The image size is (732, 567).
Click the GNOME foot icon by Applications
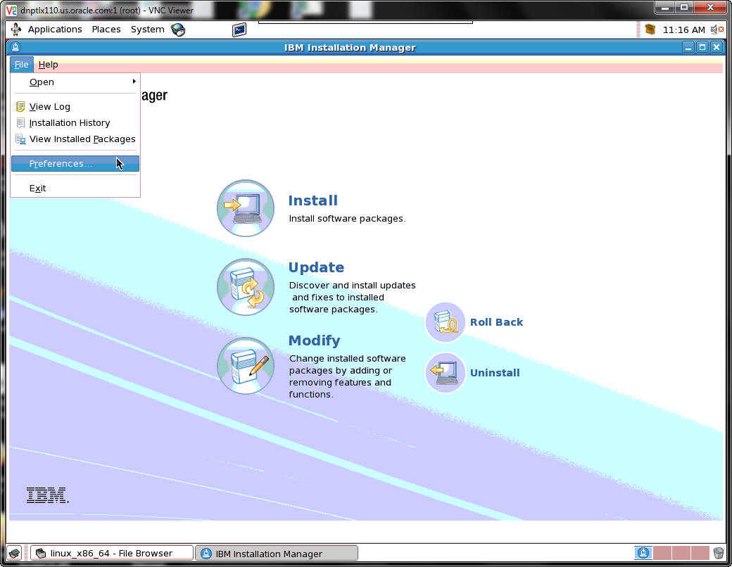click(16, 30)
